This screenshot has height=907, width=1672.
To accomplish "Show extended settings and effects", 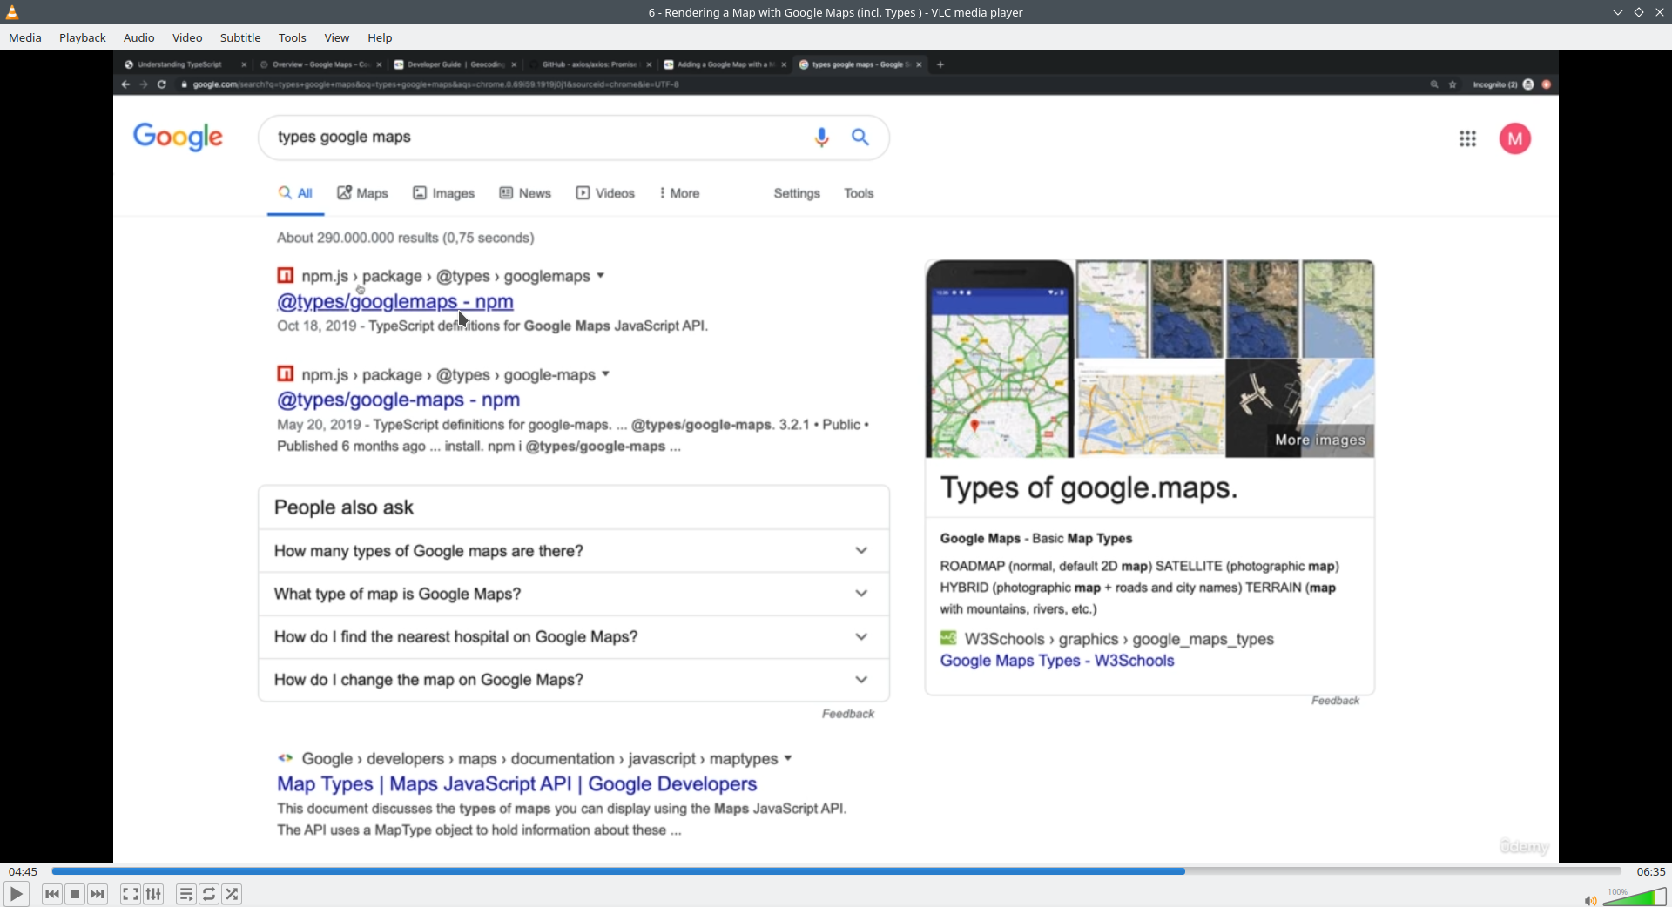I will [153, 894].
